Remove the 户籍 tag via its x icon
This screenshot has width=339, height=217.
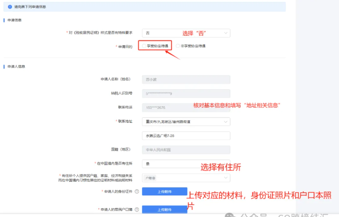pyautogui.click(x=154, y=178)
